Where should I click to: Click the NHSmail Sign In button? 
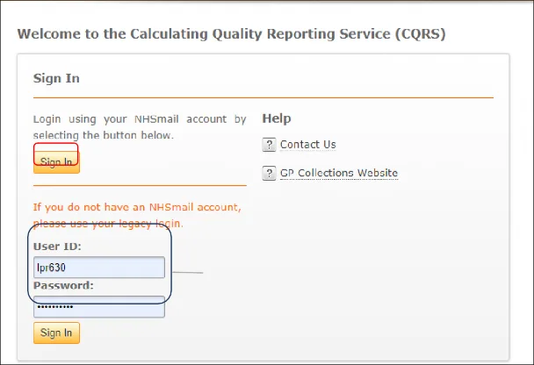pyautogui.click(x=56, y=162)
